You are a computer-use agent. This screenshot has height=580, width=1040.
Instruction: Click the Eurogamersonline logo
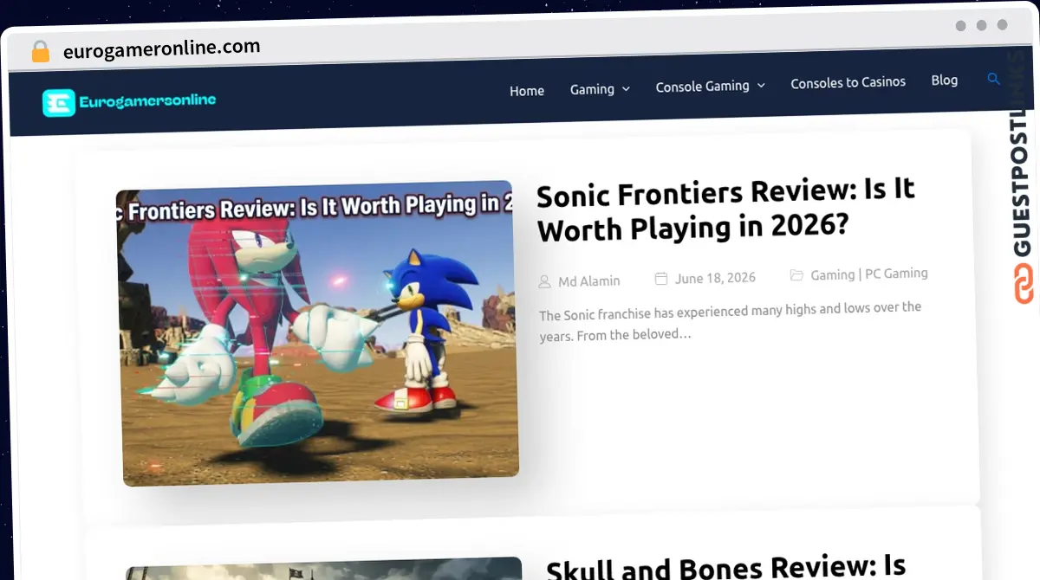click(x=129, y=102)
